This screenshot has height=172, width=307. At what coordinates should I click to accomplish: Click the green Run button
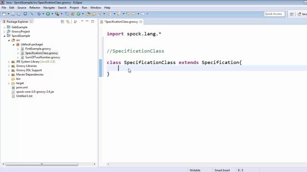[x=48, y=14]
